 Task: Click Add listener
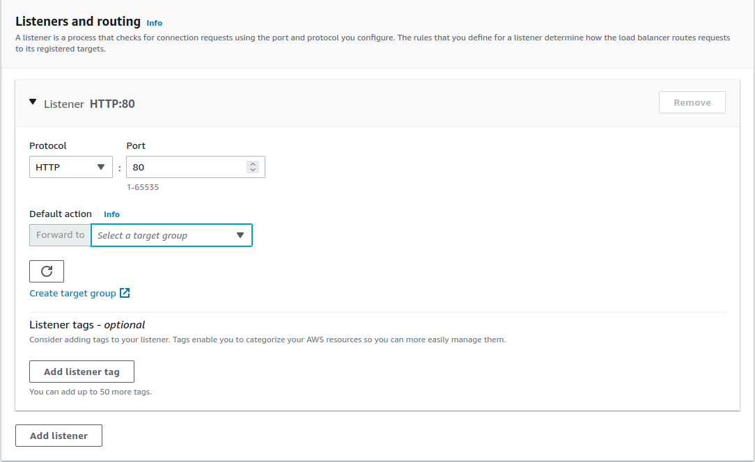[59, 435]
